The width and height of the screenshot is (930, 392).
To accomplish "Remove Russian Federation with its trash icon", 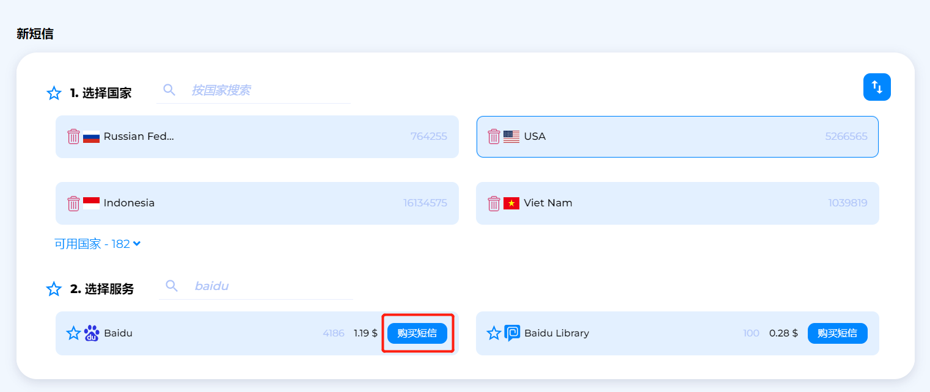I will (x=73, y=136).
